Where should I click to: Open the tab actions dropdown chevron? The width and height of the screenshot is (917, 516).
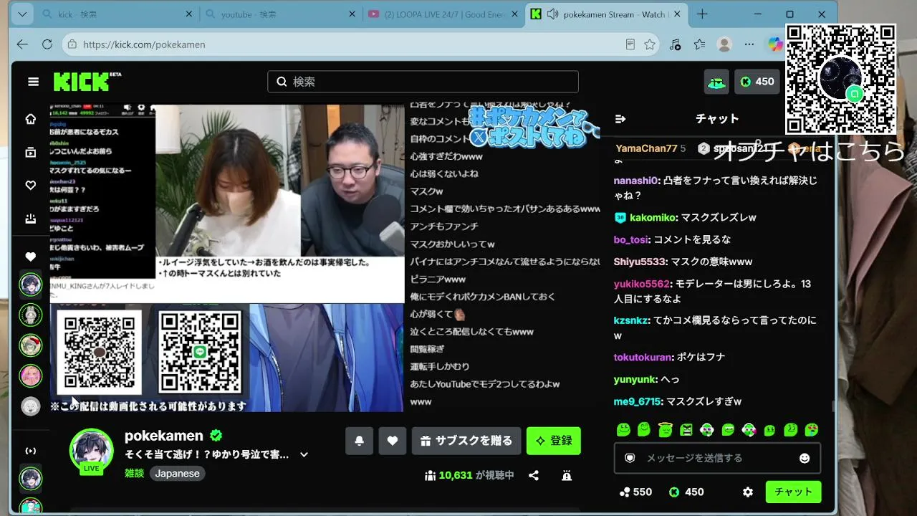click(x=22, y=14)
